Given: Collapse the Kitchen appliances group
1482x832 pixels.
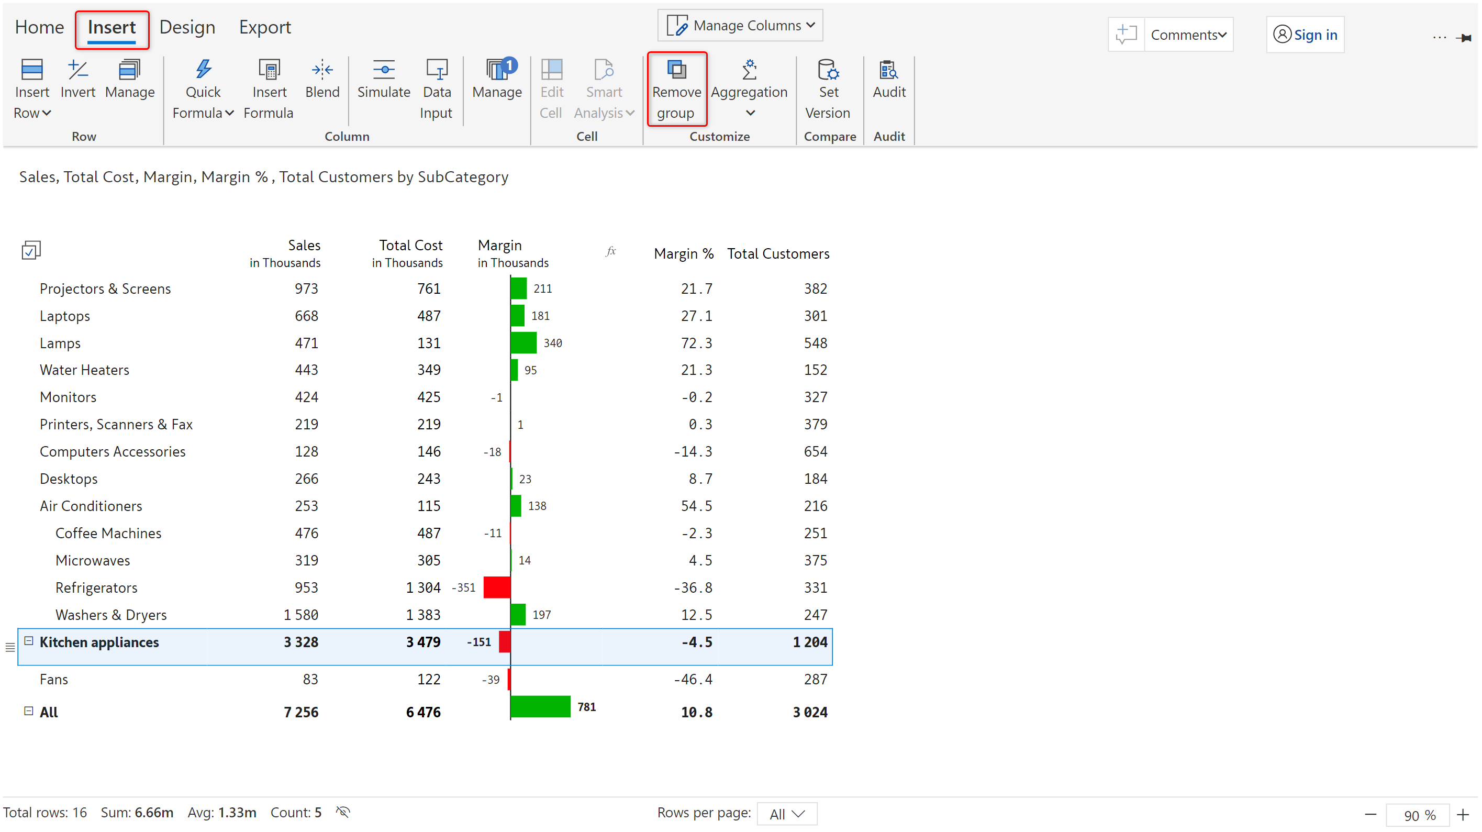Looking at the screenshot, I should [29, 640].
